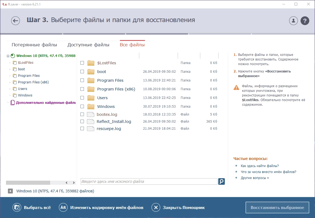Open the user account icon
Viewport: 315px width, 218px height.
pos(293,20)
